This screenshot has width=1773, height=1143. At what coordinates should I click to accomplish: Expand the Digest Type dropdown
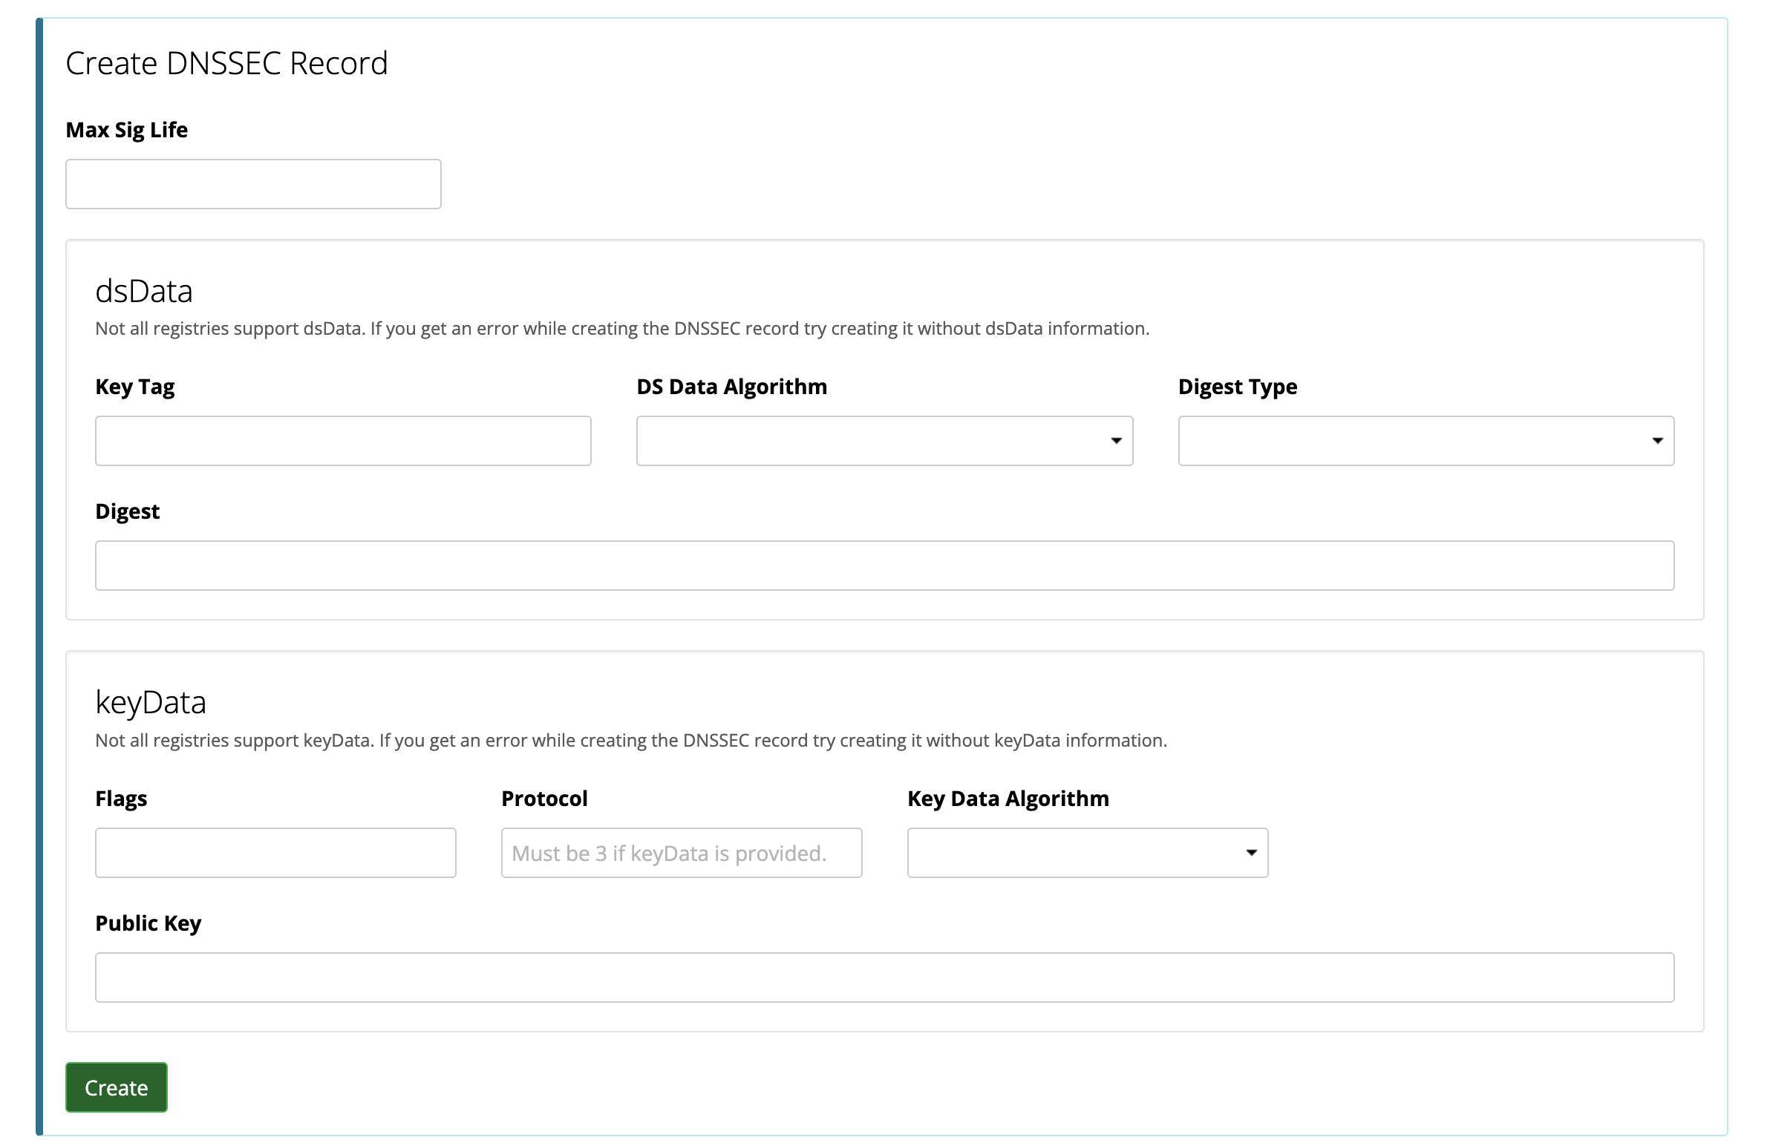point(1426,441)
